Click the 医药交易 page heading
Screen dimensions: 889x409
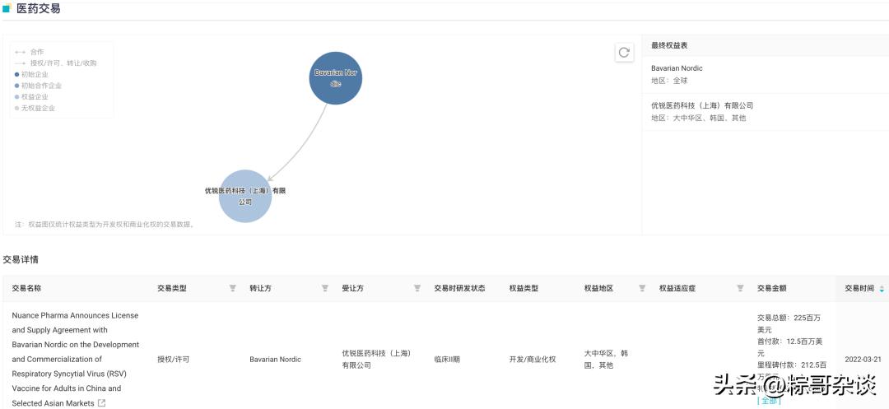[38, 8]
